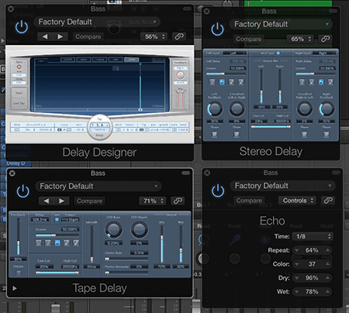Turn off Tape Delay via power icon
This screenshot has height=313, width=349.
[x=22, y=191]
